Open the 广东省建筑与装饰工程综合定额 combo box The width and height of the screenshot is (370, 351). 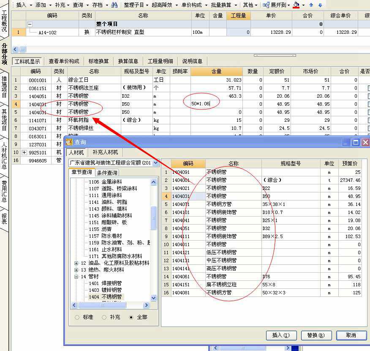click(x=156, y=163)
